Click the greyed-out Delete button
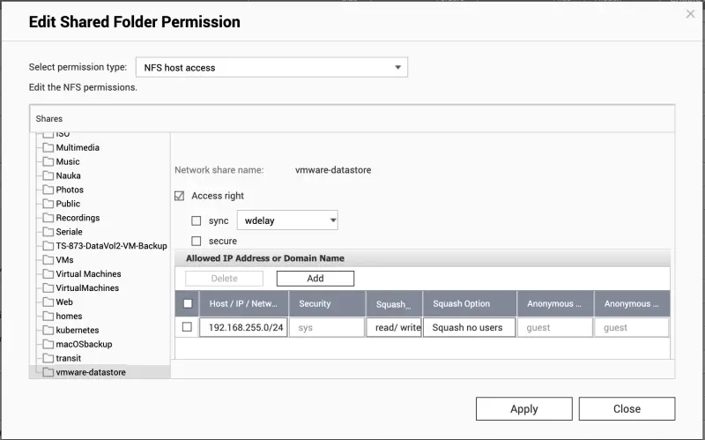This screenshot has width=705, height=440. click(224, 279)
